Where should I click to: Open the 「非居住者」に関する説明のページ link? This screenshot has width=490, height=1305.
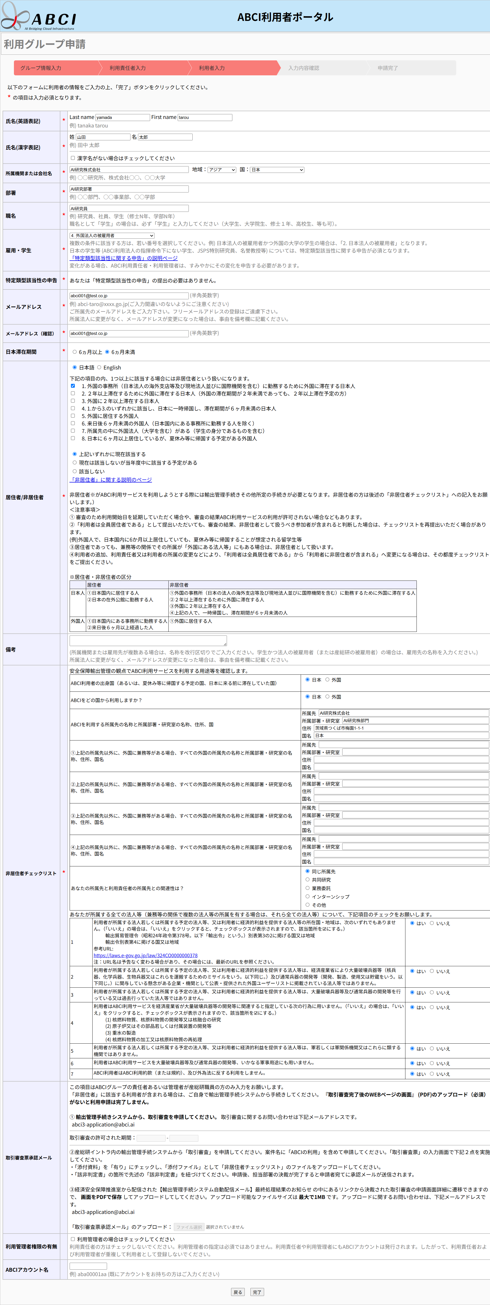click(x=110, y=480)
